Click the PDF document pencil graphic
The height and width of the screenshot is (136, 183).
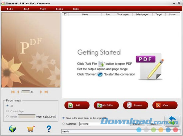point(150,67)
